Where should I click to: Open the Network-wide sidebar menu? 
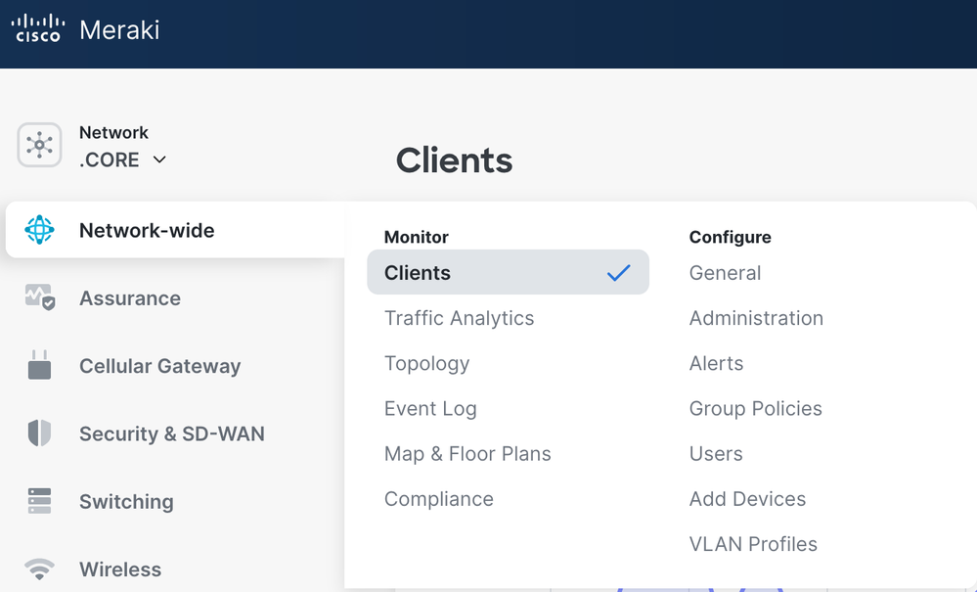pos(175,230)
